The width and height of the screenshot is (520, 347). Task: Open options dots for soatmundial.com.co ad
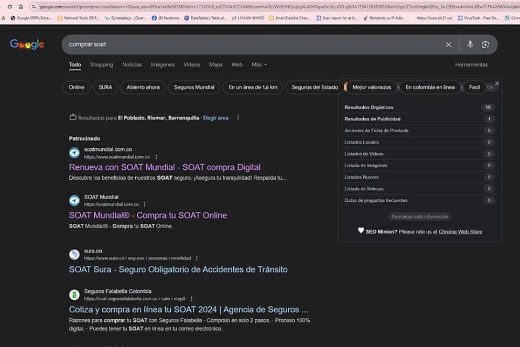point(156,157)
